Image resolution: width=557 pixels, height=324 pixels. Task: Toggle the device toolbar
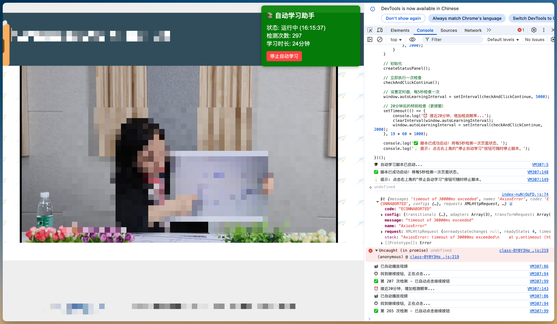[380, 30]
